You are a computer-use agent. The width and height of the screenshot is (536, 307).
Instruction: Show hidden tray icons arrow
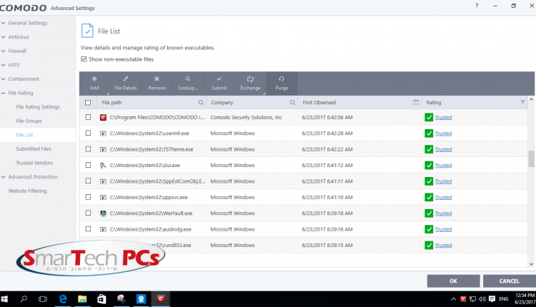453,299
